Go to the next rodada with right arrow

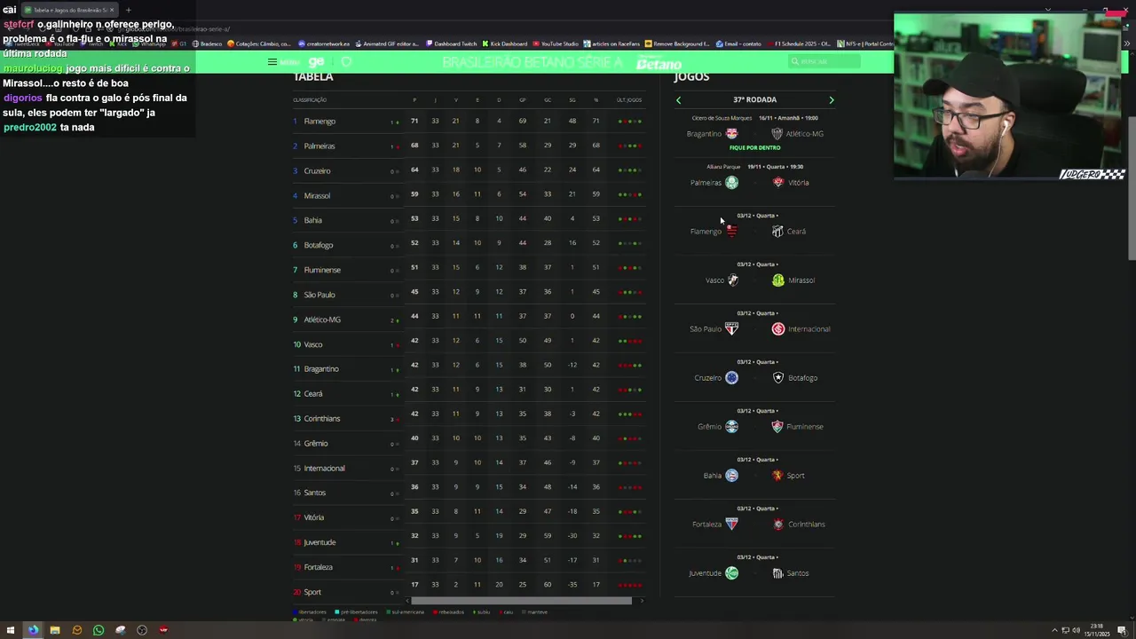pyautogui.click(x=832, y=100)
